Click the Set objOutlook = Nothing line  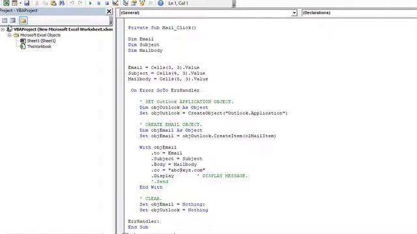pos(174,210)
